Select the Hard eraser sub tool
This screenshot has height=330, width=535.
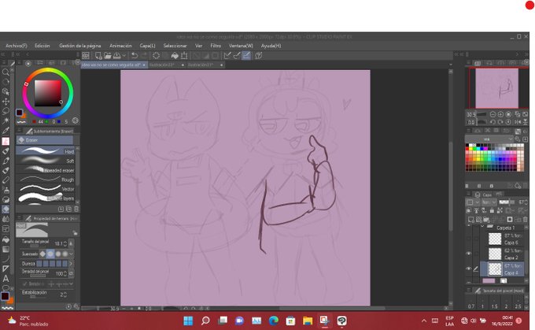[x=46, y=150]
